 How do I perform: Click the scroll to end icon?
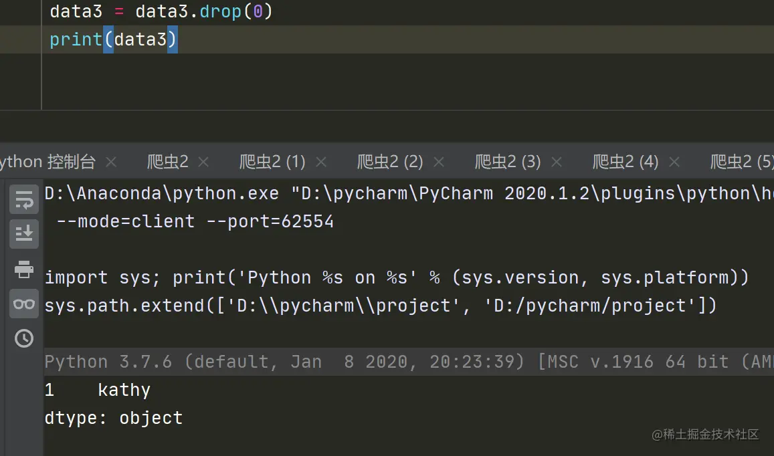point(24,233)
